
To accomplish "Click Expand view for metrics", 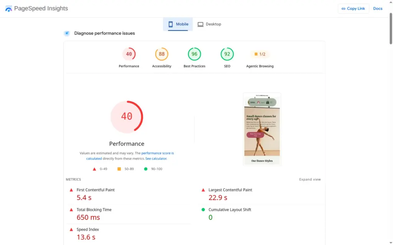I will [310, 180].
